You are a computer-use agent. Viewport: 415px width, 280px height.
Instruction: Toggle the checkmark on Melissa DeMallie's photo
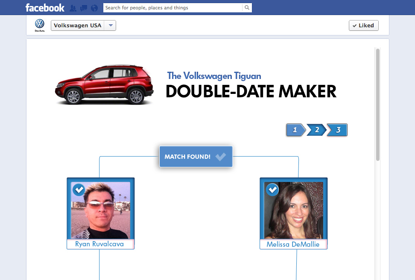272,190
